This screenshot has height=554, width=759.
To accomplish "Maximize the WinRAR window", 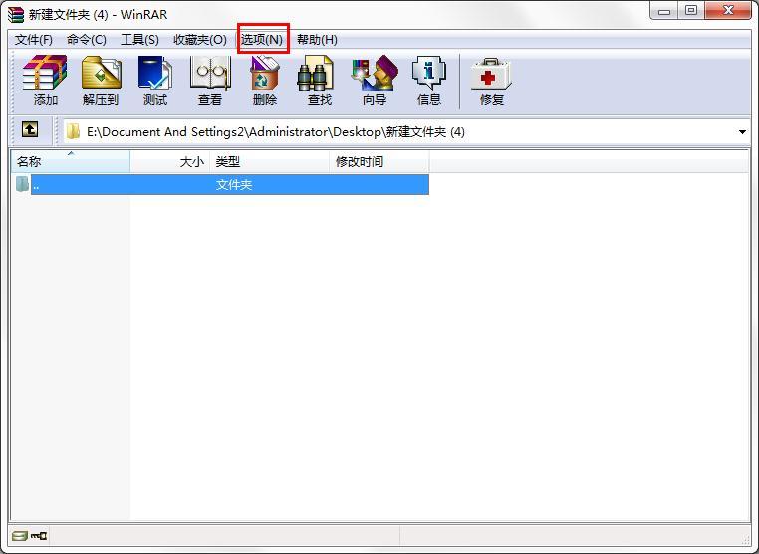I will tap(691, 11).
